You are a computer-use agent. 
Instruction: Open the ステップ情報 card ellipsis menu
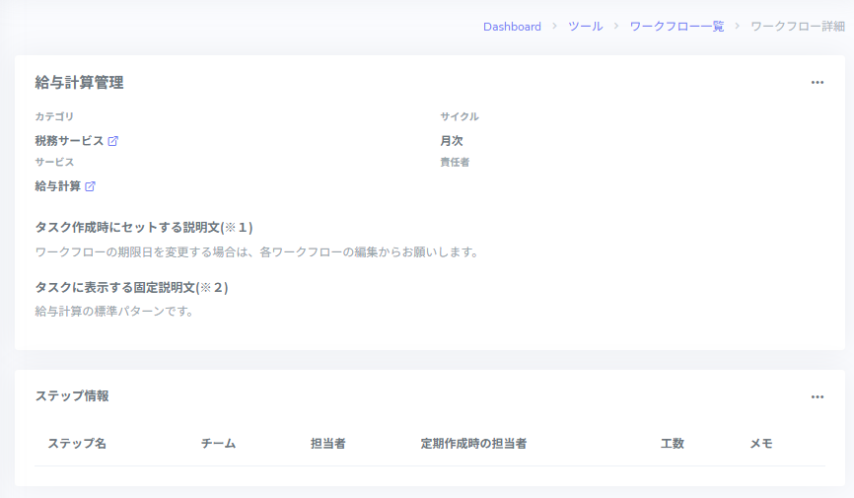pyautogui.click(x=817, y=396)
